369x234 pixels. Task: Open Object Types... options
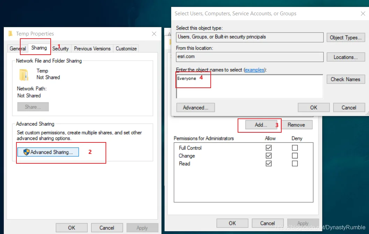pos(346,38)
